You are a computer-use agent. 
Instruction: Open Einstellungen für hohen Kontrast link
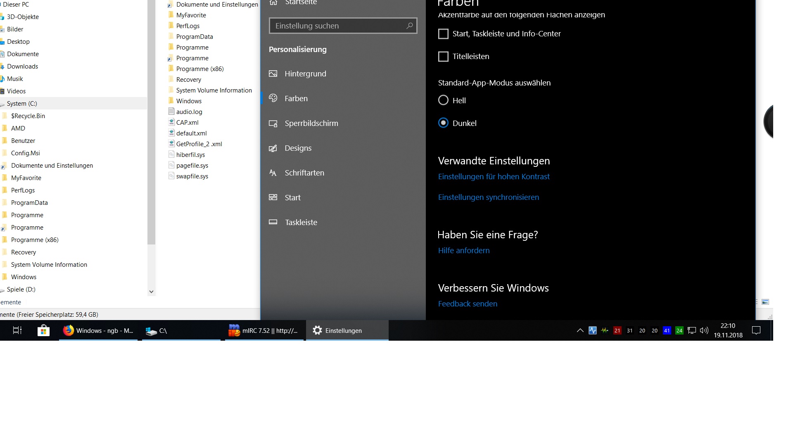click(x=494, y=177)
